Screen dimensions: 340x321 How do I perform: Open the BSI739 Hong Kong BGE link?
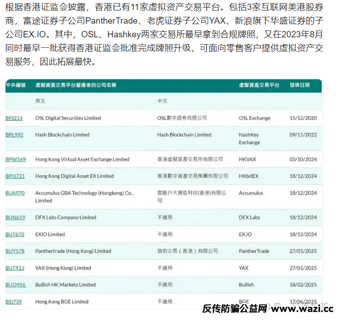(x=14, y=301)
